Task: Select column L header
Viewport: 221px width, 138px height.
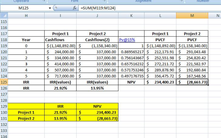Action: [160, 16]
